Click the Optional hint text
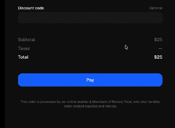 click(156, 8)
